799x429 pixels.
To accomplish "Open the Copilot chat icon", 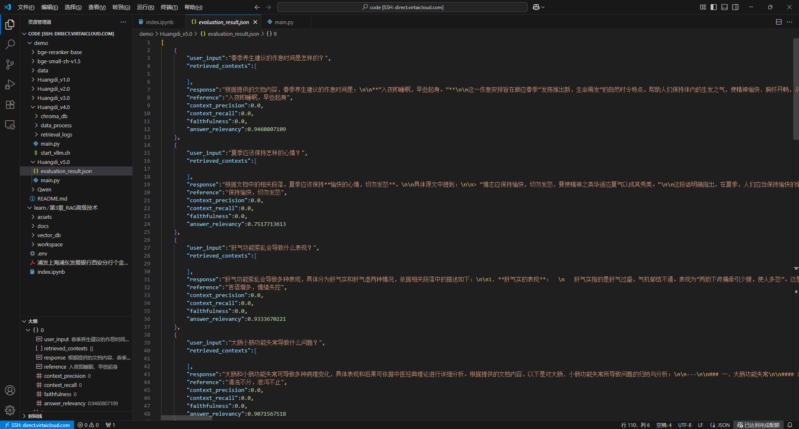I will [x=536, y=7].
